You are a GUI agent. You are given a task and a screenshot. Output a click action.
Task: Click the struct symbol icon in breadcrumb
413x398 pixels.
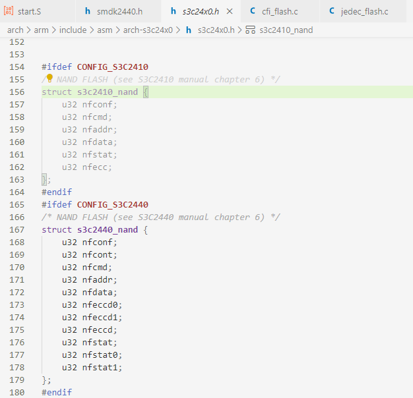click(x=250, y=30)
